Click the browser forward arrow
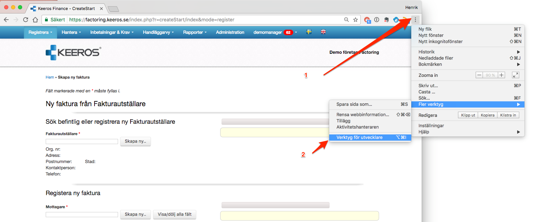 click(16, 20)
